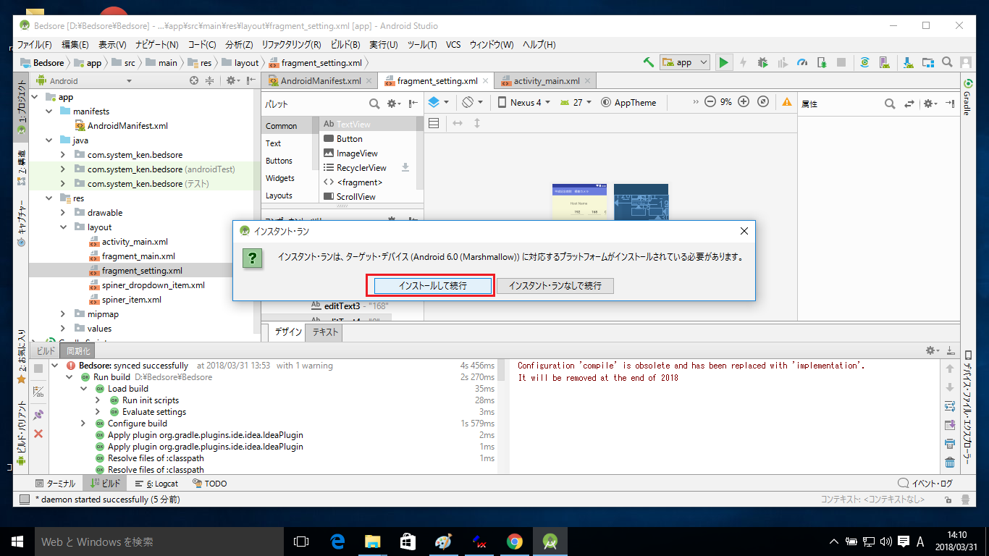Image resolution: width=989 pixels, height=556 pixels.
Task: Expand the mipmap folder
Action: [x=64, y=313]
